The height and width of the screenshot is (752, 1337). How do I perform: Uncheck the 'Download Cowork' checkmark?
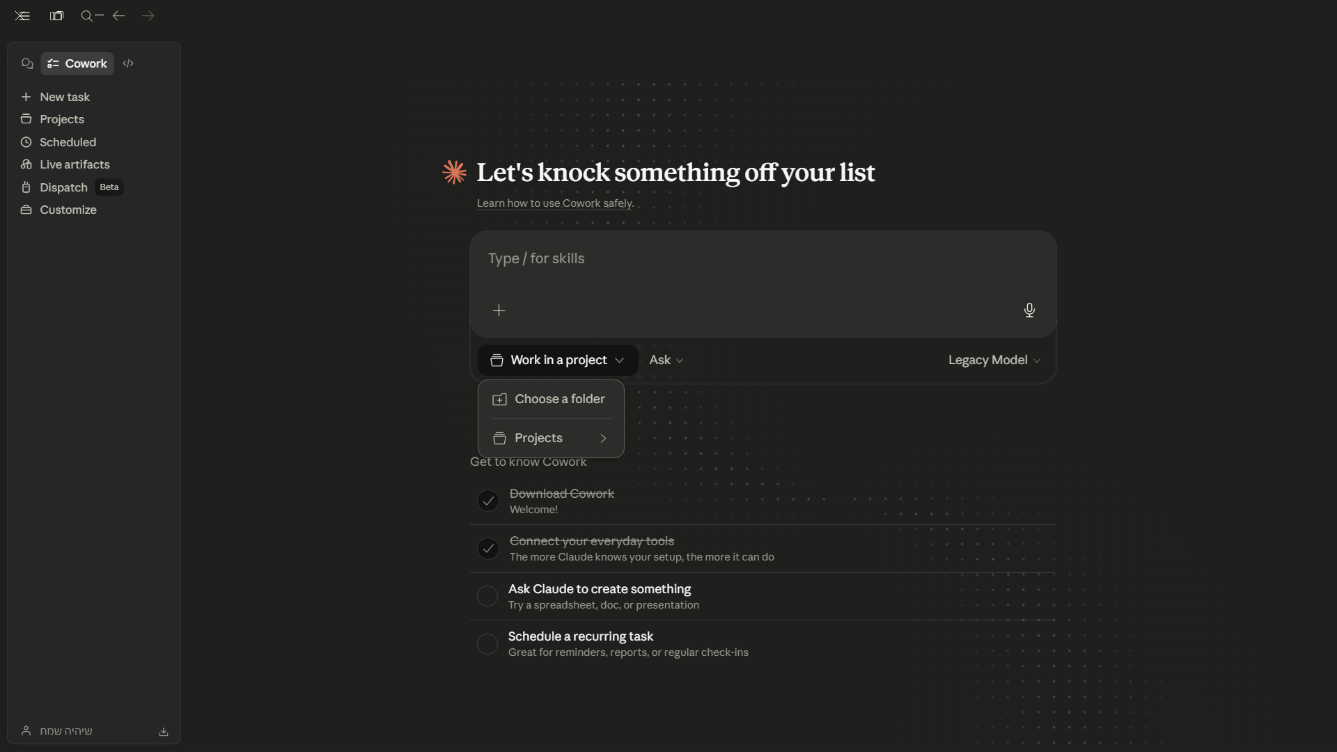(x=488, y=501)
